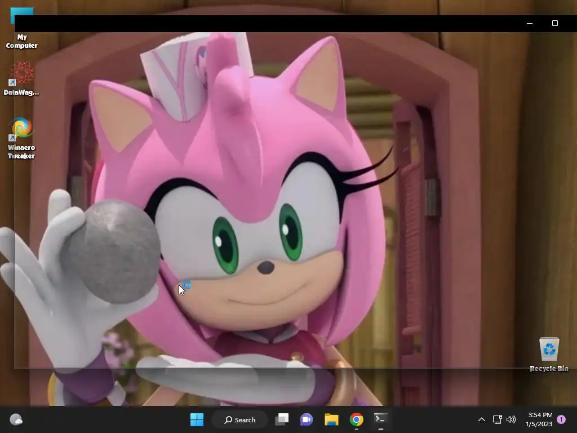Open Task View from taskbar
577x433 pixels.
pos(282,419)
